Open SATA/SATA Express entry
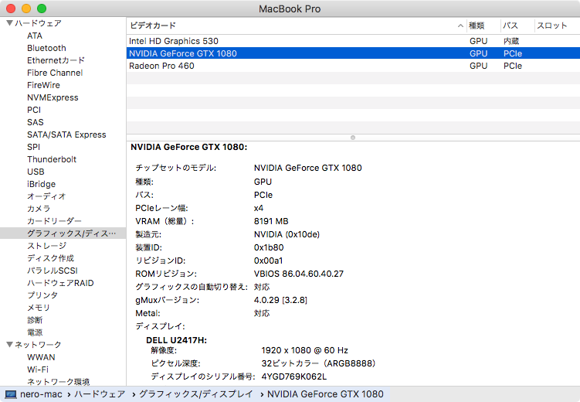 tap(66, 135)
